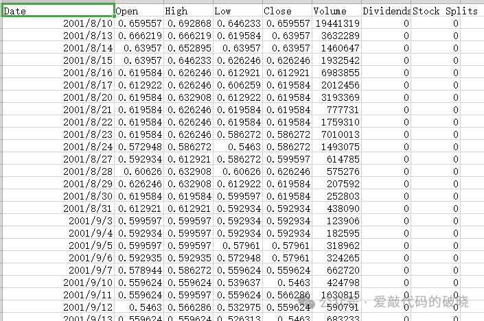Screen dimensions: 484x321
Task: Click date cell 2001/9/11
Action: point(58,294)
